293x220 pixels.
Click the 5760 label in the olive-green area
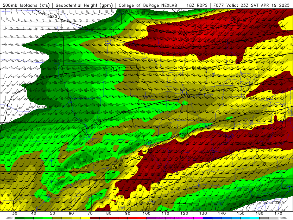click(115, 168)
